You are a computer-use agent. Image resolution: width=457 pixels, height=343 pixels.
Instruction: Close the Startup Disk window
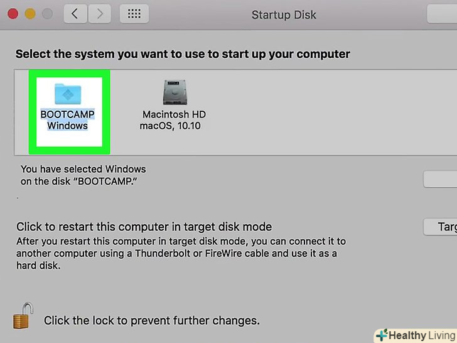point(12,14)
